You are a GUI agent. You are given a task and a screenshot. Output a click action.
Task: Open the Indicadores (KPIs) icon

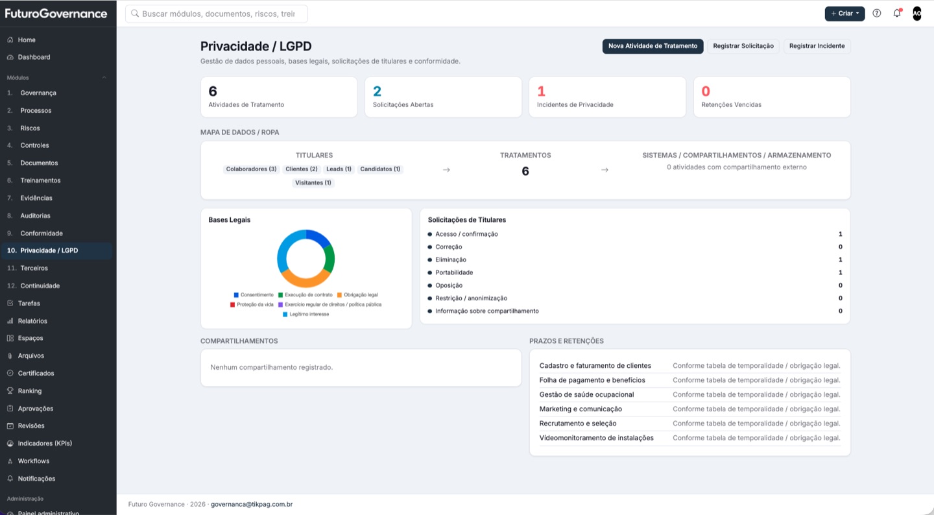pos(10,444)
